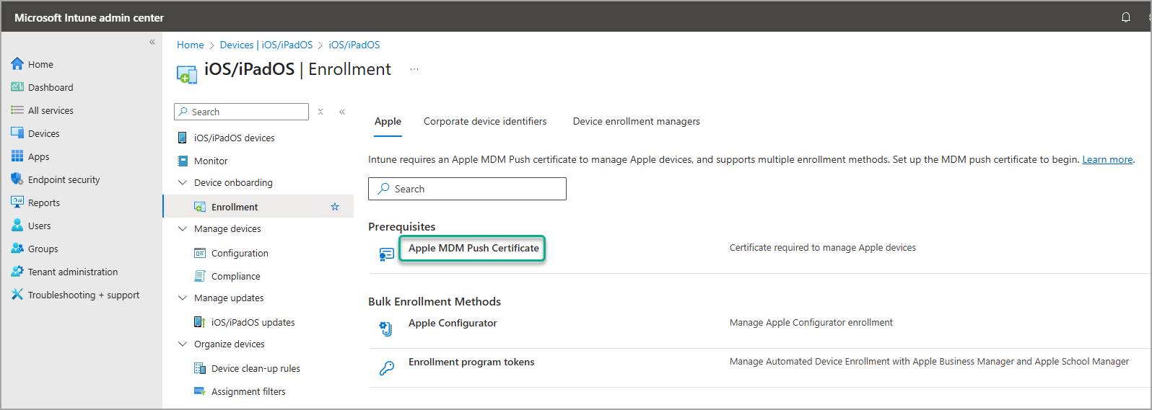Click the Troubleshooting wrench icon

17,295
